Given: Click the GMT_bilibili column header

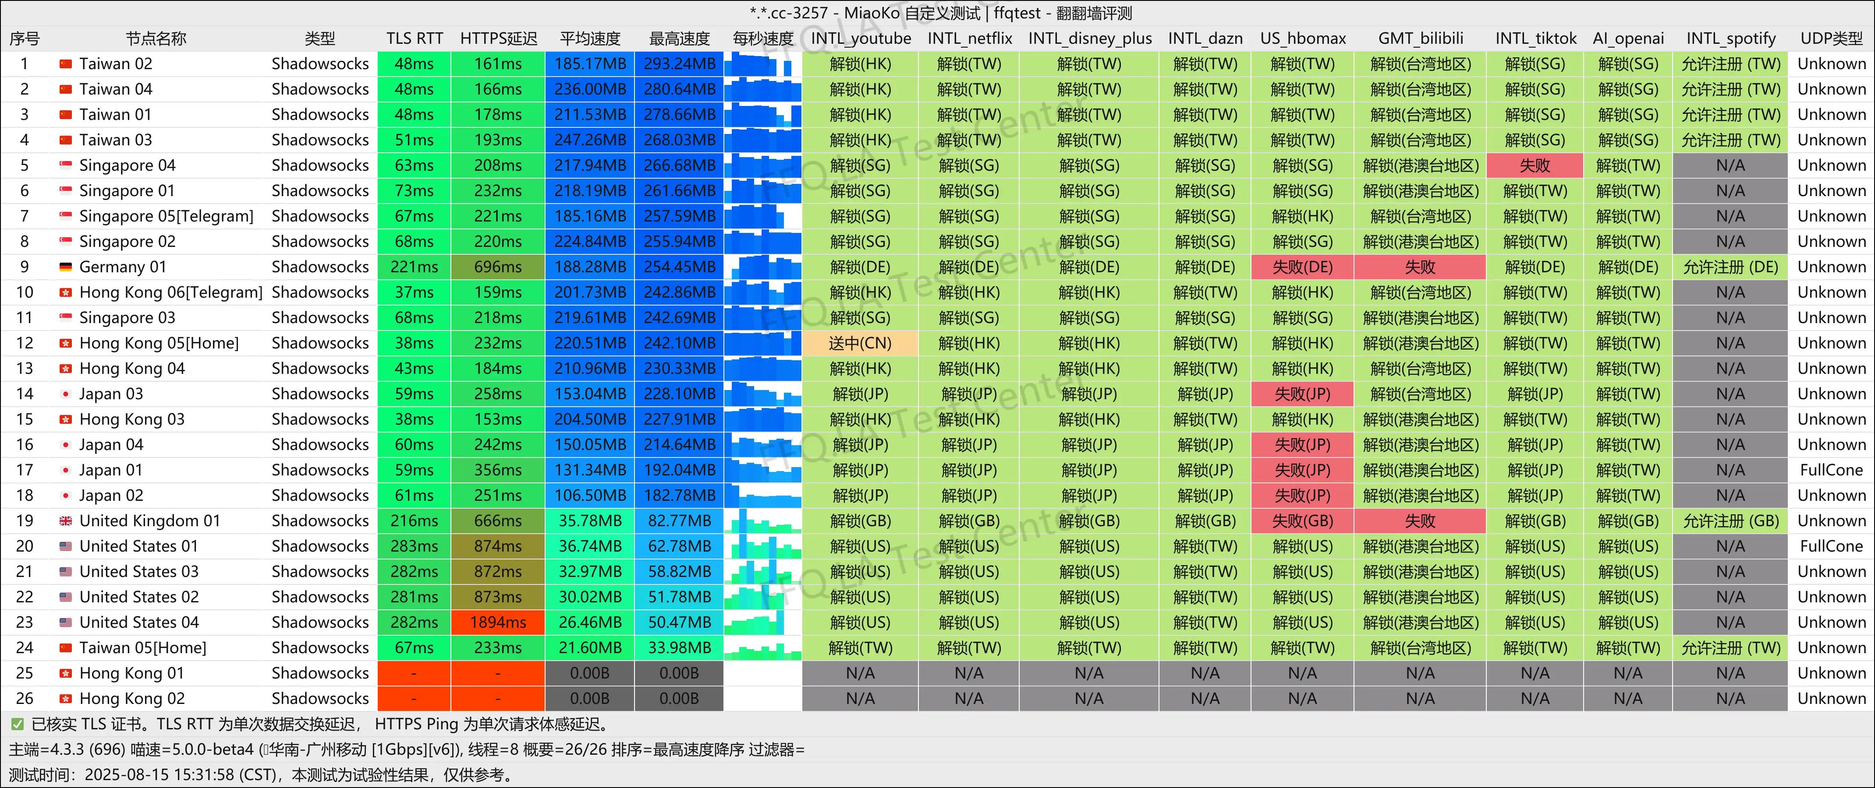Looking at the screenshot, I should point(1421,39).
